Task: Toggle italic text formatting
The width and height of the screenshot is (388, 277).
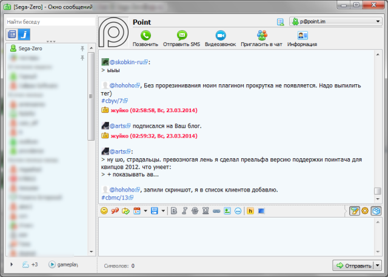Action: coord(184,211)
